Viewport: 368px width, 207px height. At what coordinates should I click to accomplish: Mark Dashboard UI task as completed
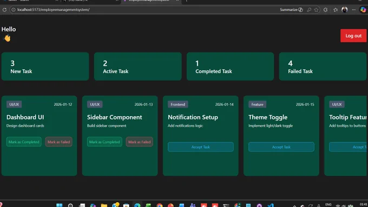tap(24, 142)
